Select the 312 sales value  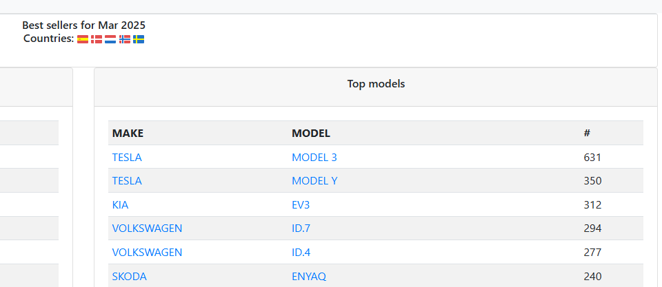tap(593, 205)
